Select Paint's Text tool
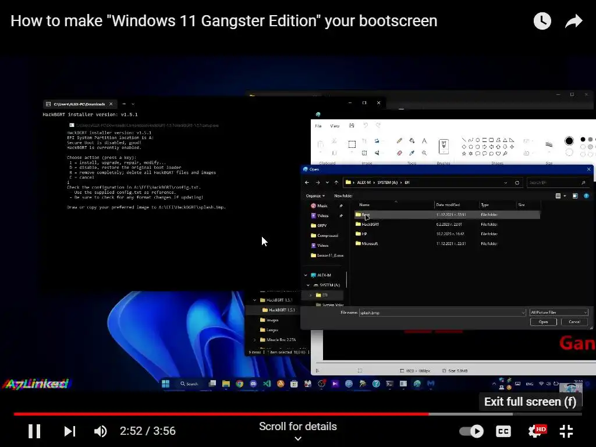This screenshot has width=596, height=447. (x=424, y=141)
